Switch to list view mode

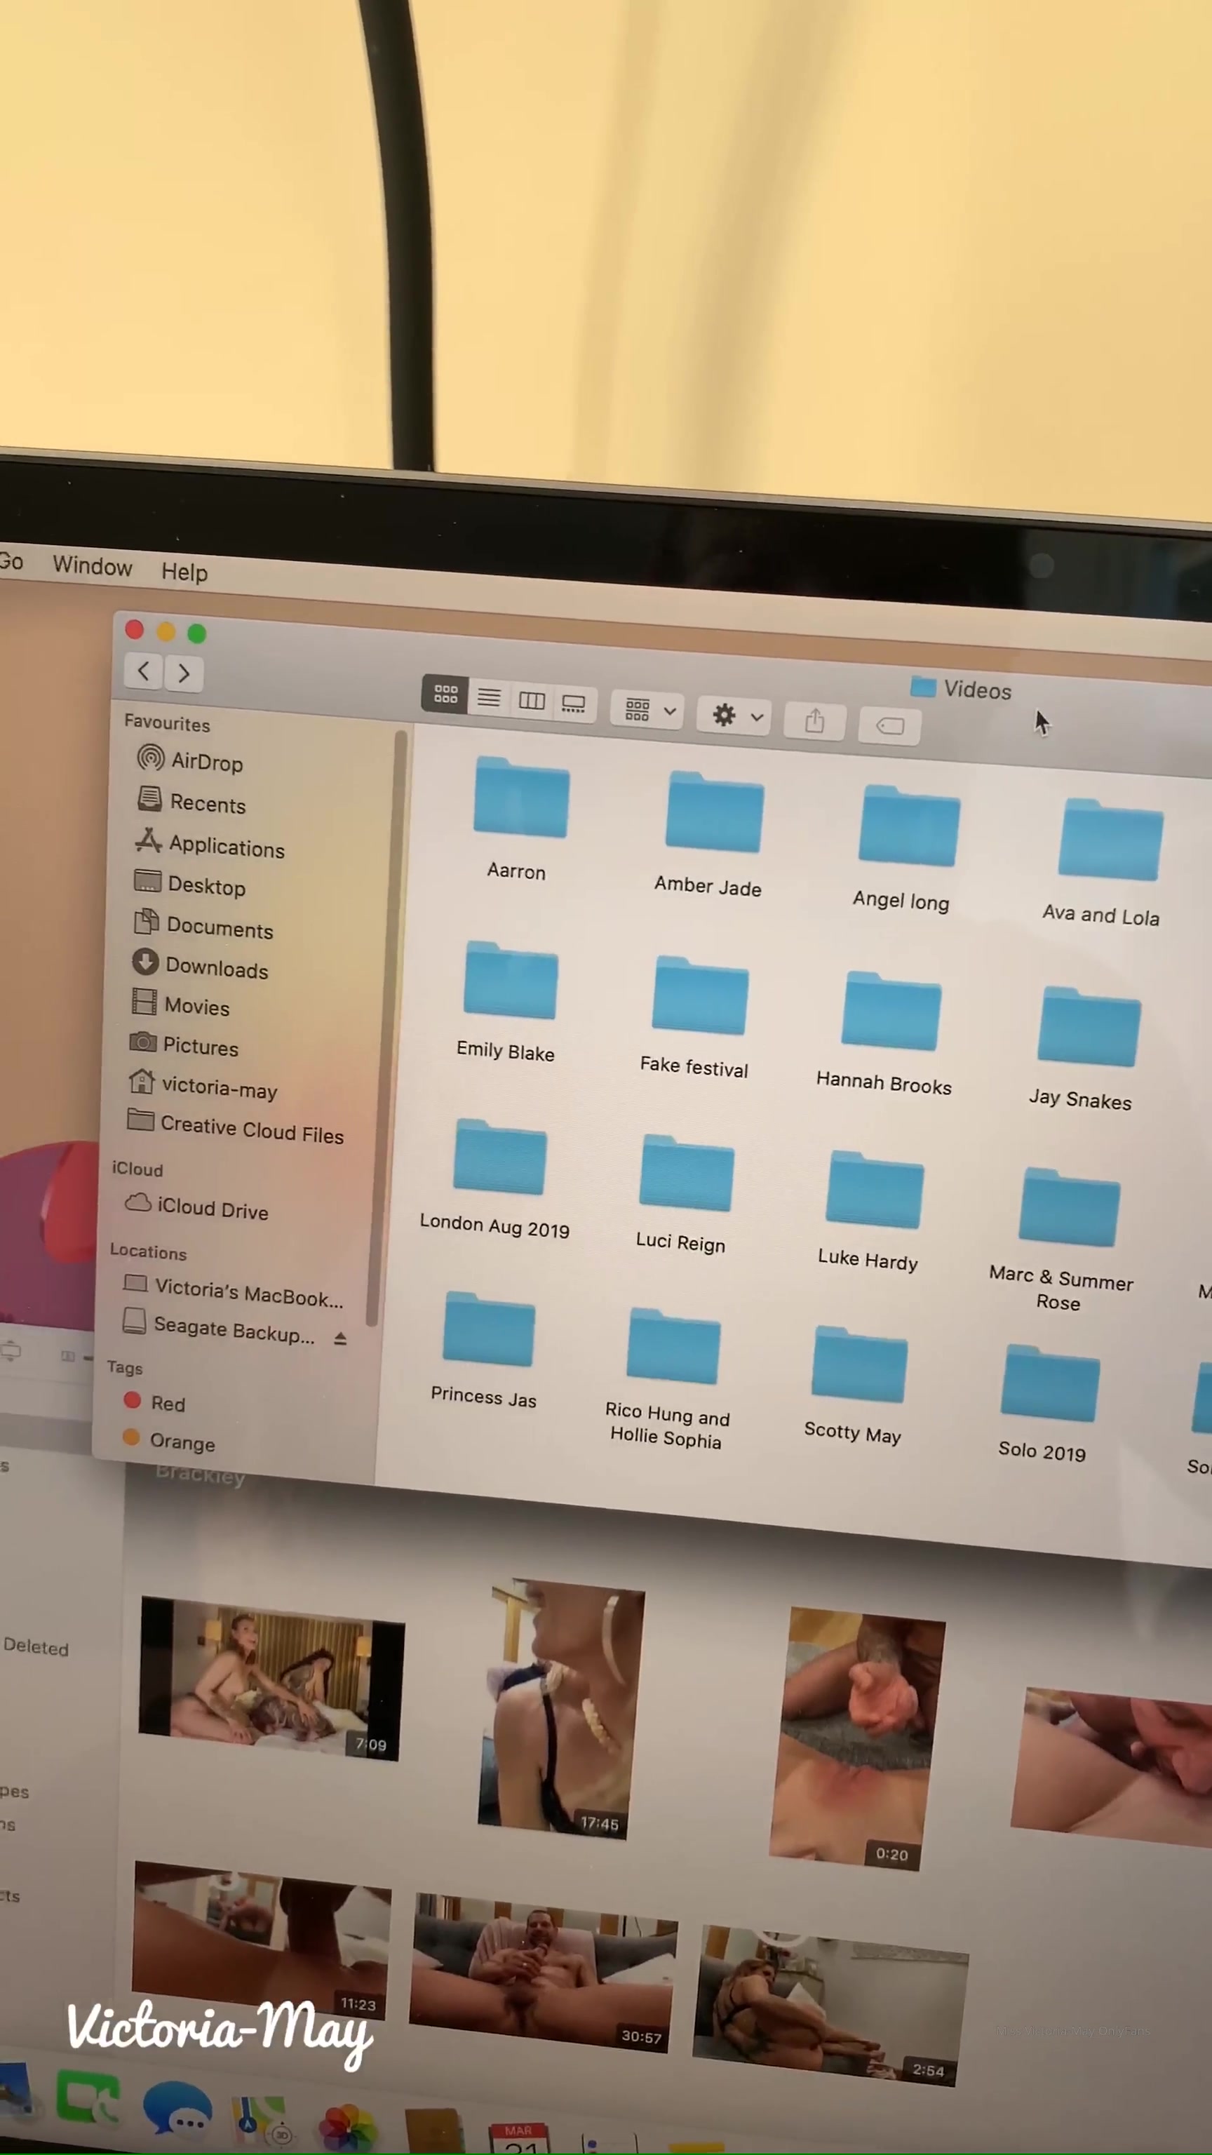pos(488,697)
